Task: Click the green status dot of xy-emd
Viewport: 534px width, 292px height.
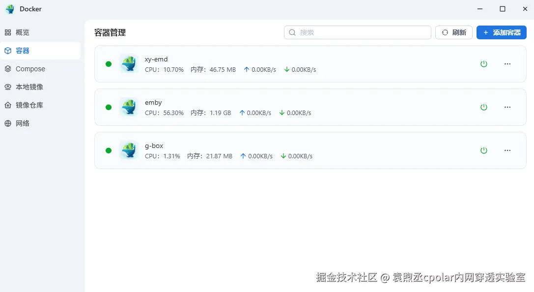Action: coord(109,64)
